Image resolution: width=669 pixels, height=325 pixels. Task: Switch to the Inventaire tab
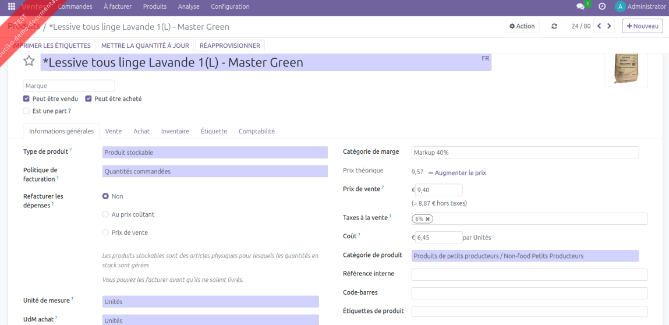pyautogui.click(x=175, y=132)
